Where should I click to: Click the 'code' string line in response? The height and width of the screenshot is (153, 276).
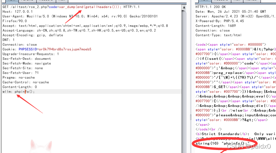pos(236,63)
